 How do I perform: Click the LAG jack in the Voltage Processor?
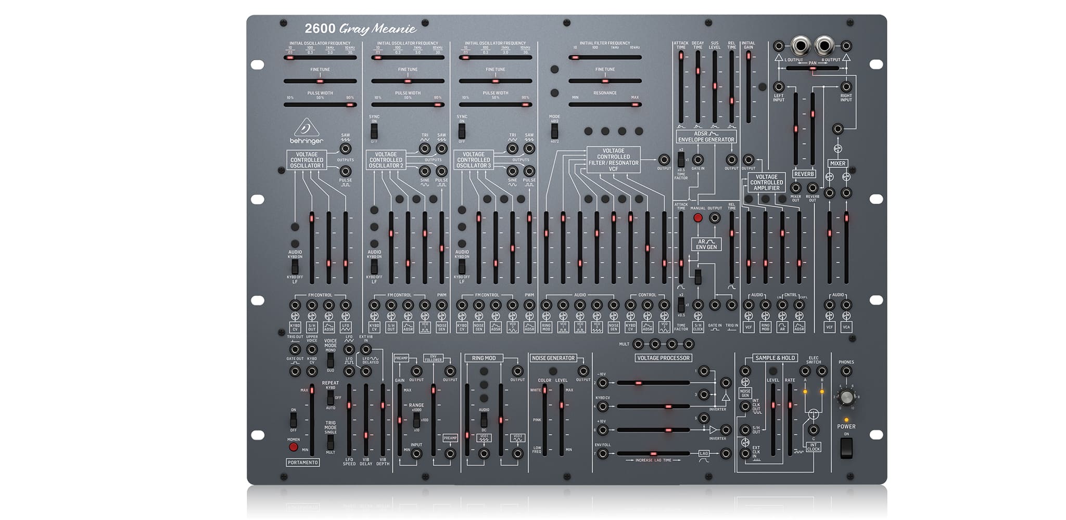[726, 454]
